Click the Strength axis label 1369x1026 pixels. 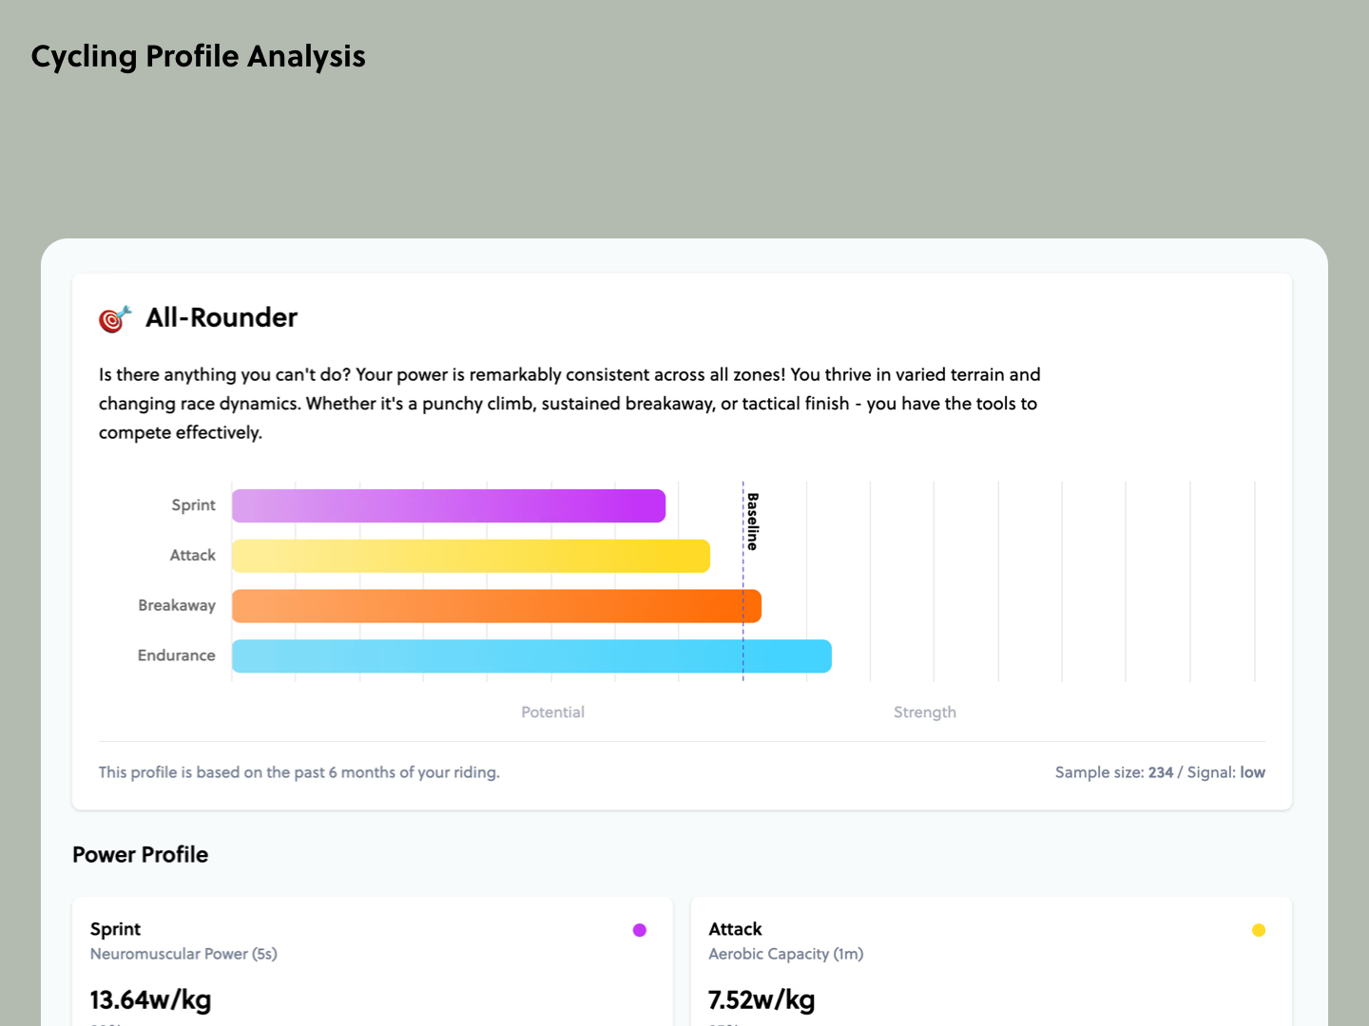click(924, 712)
